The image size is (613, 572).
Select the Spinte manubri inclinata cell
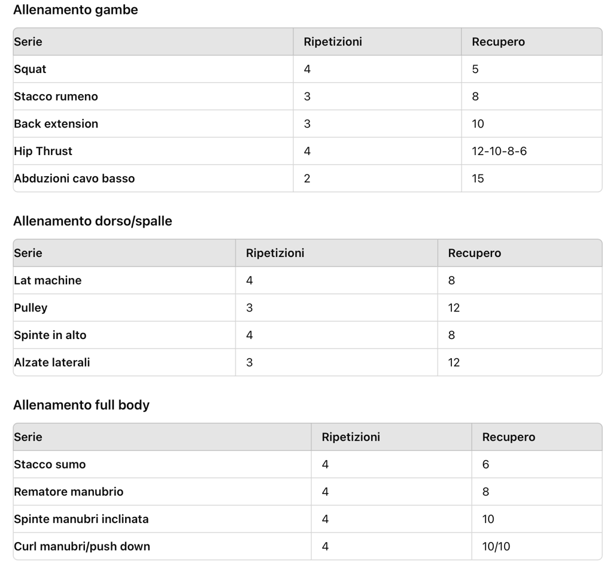point(162,519)
